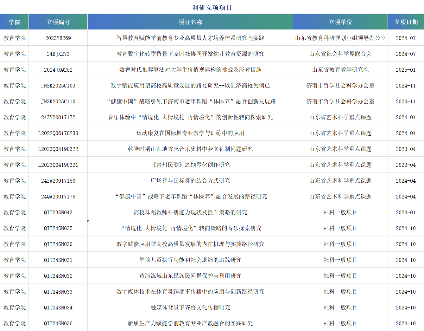Select the 2024-01 date cell
Image resolution: width=424 pixels, height=331 pixels.
[x=406, y=212]
